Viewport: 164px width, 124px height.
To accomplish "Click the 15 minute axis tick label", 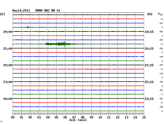I will coord(144,117).
